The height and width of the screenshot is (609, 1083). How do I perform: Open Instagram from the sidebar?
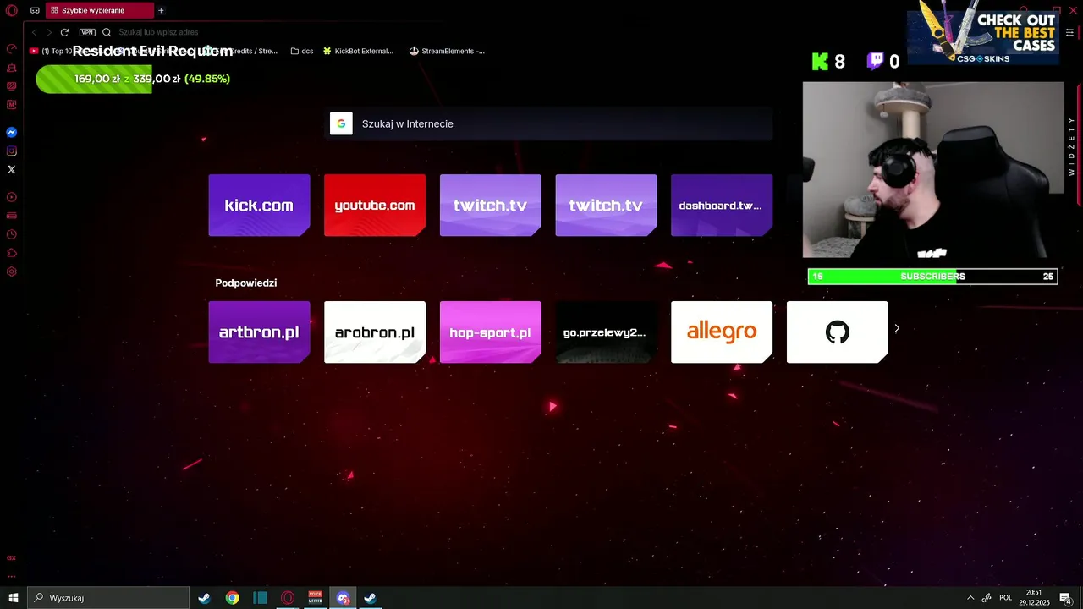point(12,151)
